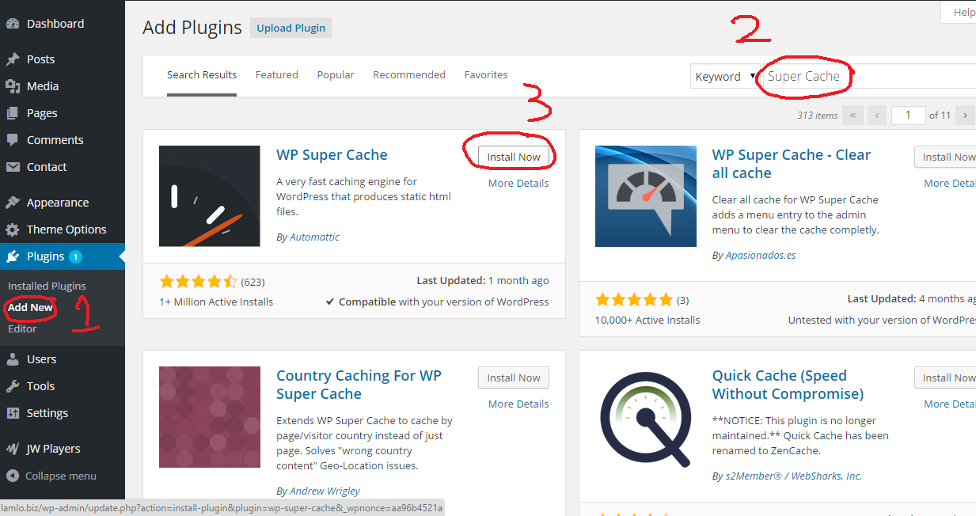The height and width of the screenshot is (516, 976).
Task: Open the Help tab
Action: [x=959, y=12]
